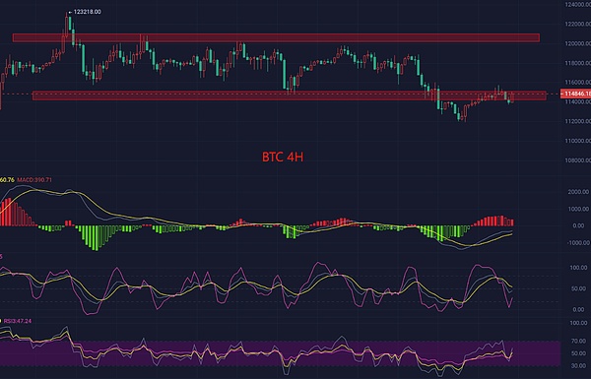Click the 116000.00 price axis label
This screenshot has width=591, height=379.
click(577, 82)
